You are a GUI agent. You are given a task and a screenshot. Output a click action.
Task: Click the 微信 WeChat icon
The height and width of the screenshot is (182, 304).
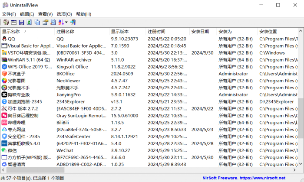click(x=4, y=150)
